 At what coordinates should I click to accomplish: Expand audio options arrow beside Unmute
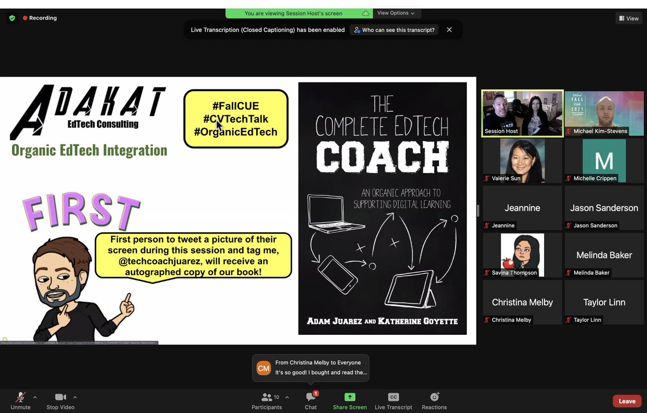click(x=35, y=397)
